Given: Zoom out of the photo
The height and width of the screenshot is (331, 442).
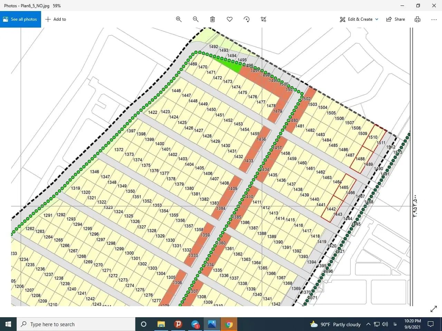Looking at the screenshot, I should pos(196,19).
